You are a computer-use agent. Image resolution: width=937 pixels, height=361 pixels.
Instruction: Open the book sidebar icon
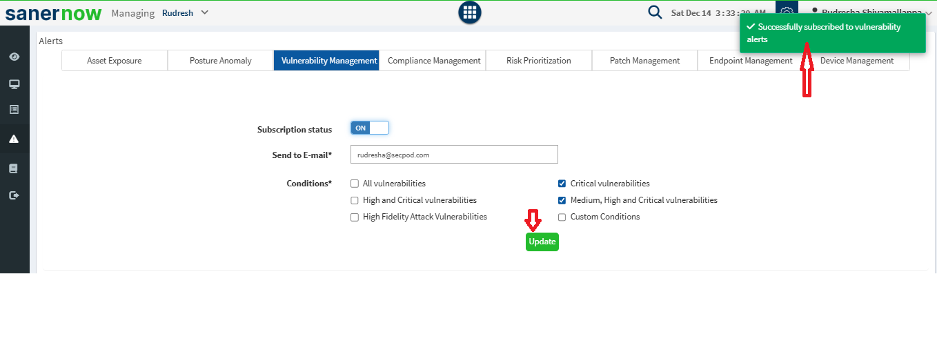coord(14,168)
